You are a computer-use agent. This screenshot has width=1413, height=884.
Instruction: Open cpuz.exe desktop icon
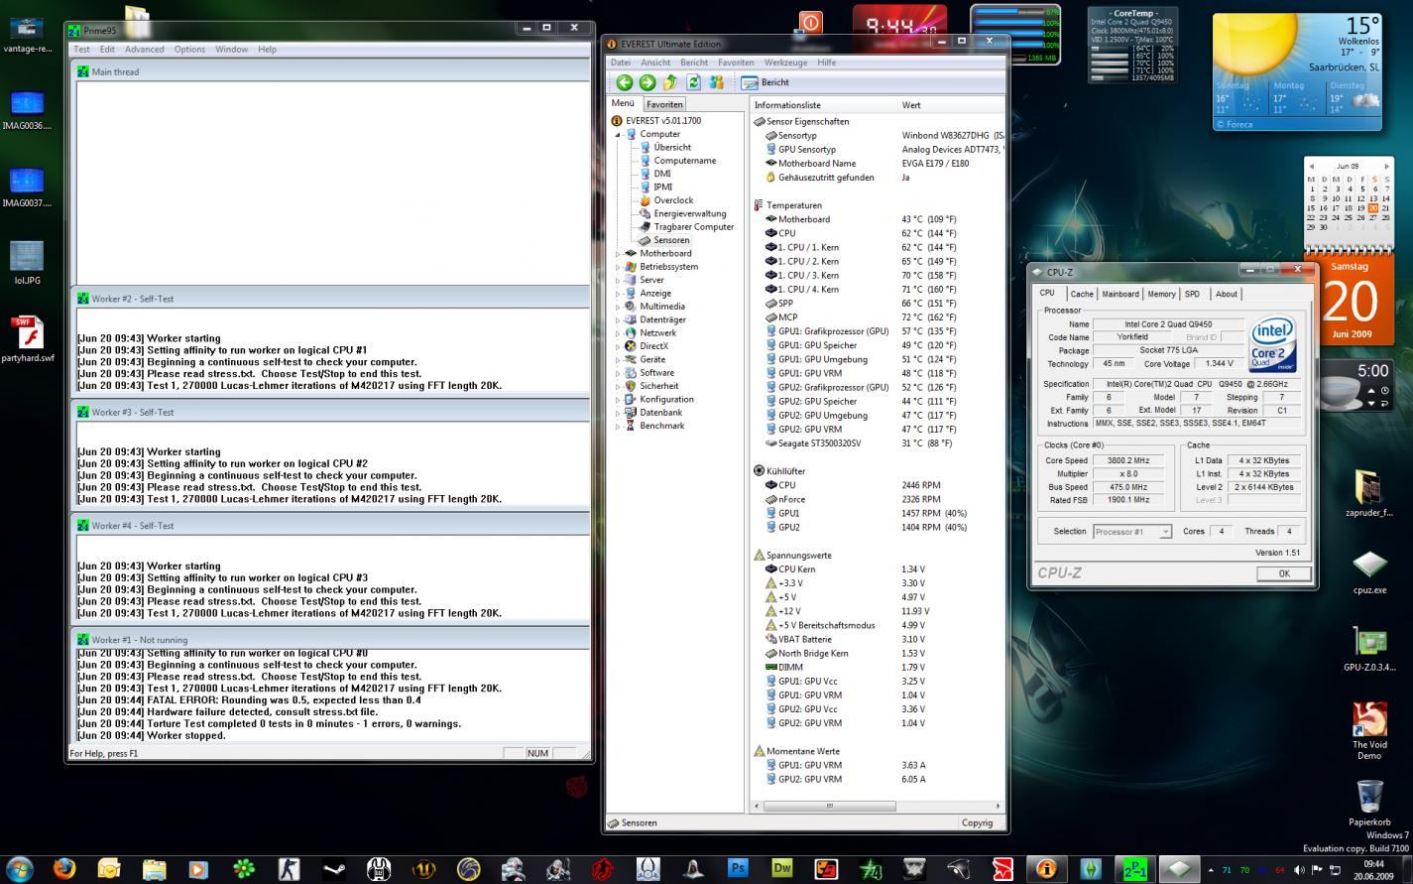click(x=1369, y=572)
